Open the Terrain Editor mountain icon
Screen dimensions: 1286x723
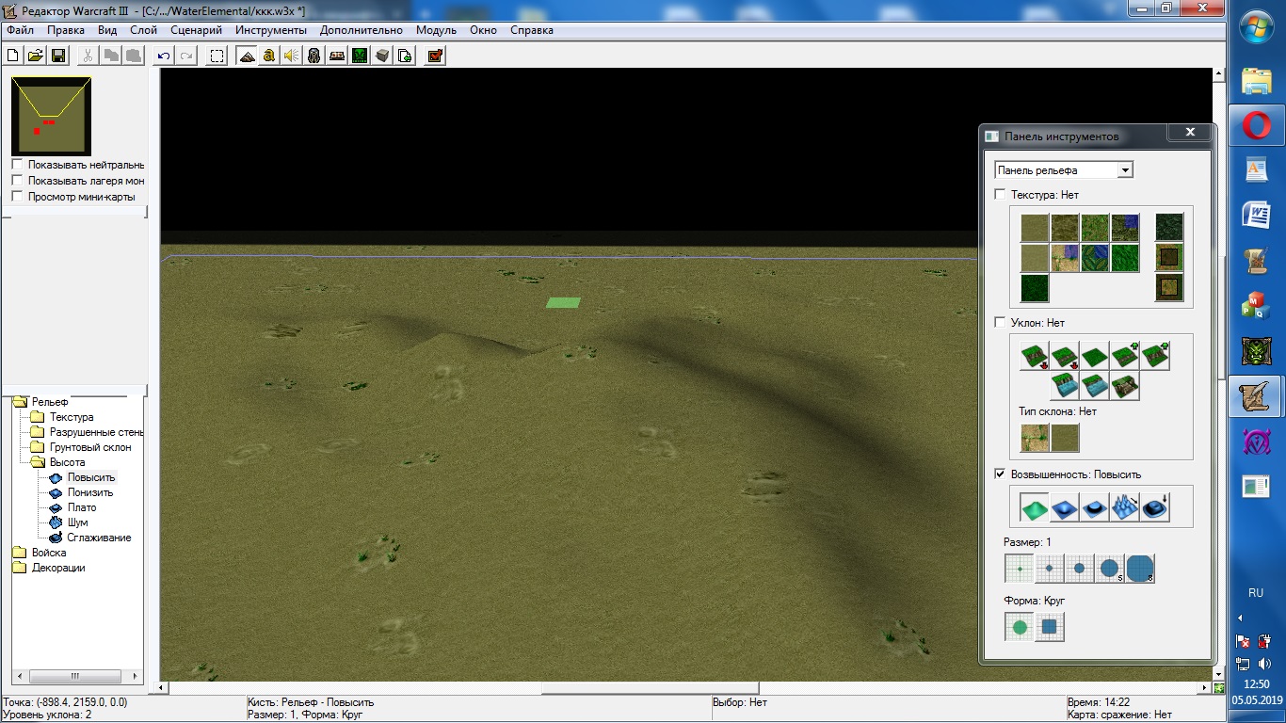click(x=247, y=56)
